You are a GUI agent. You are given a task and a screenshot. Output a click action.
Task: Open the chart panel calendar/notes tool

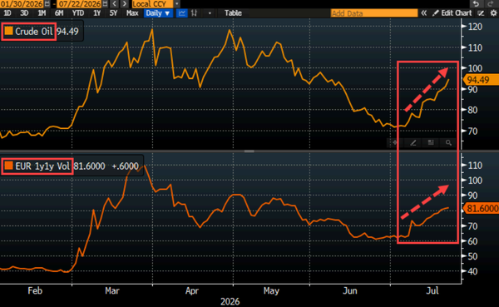431,142
